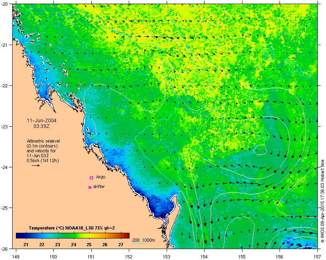This screenshot has height=260, width=326.
Task: Click latitude axis label -24
Action: (5, 167)
